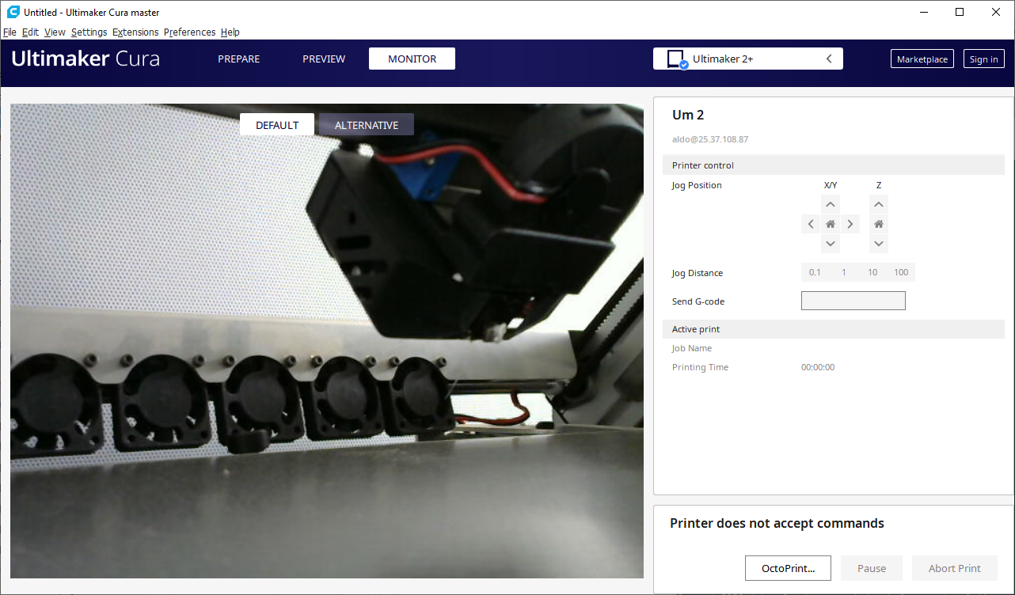
Task: Select jog distance of 100
Action: (901, 271)
